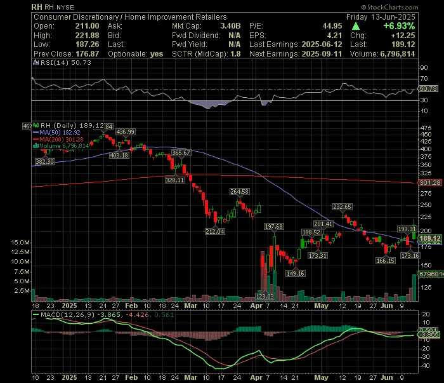Select the blue MA(50) legend line
The height and width of the screenshot is (383, 444).
(36, 132)
